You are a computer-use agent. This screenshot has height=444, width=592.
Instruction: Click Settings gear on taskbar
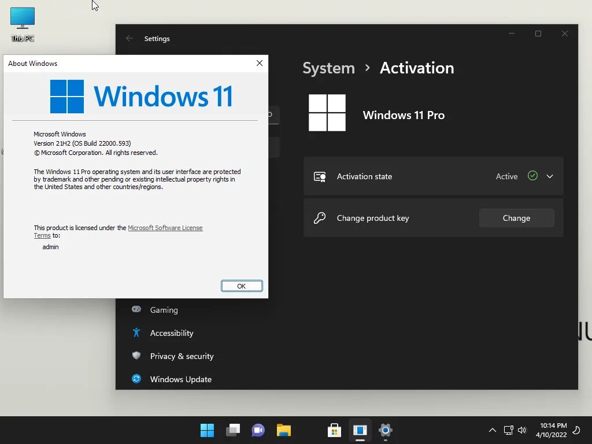pyautogui.click(x=386, y=430)
